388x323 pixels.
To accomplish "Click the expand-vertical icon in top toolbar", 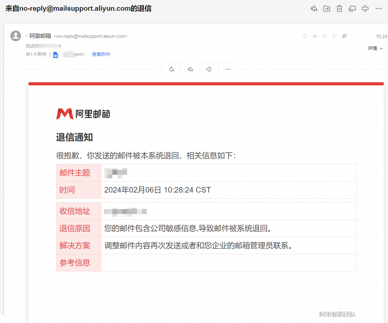I will 365,9.
